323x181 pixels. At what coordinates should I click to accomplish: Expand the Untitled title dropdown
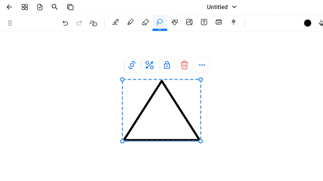pyautogui.click(x=234, y=7)
